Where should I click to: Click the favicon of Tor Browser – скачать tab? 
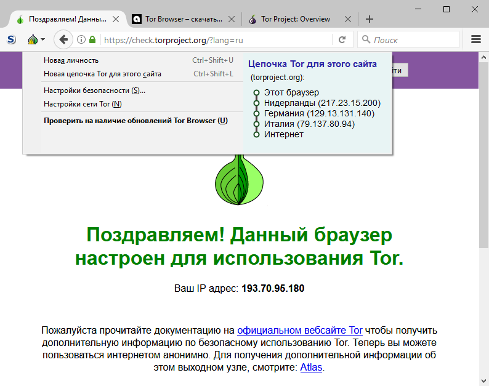(x=137, y=19)
